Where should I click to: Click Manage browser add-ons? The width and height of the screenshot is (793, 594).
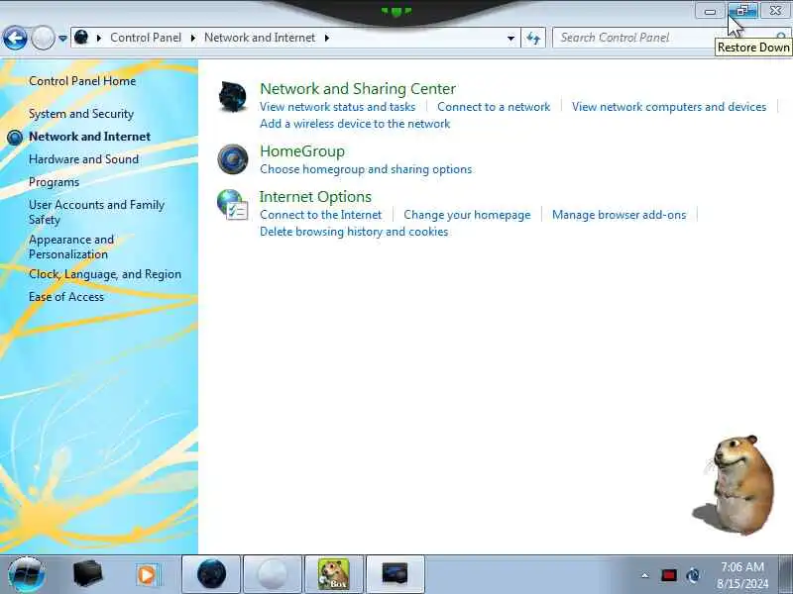[619, 215]
